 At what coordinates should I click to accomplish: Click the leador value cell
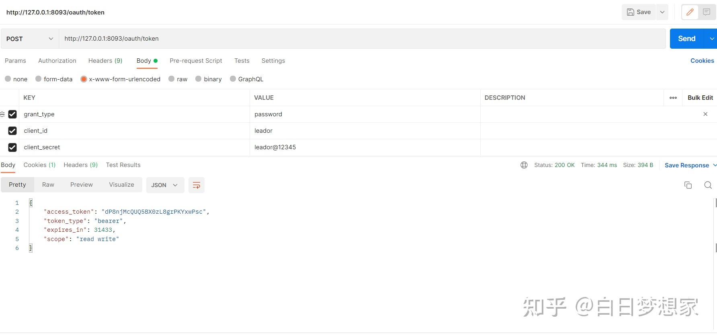coord(365,131)
